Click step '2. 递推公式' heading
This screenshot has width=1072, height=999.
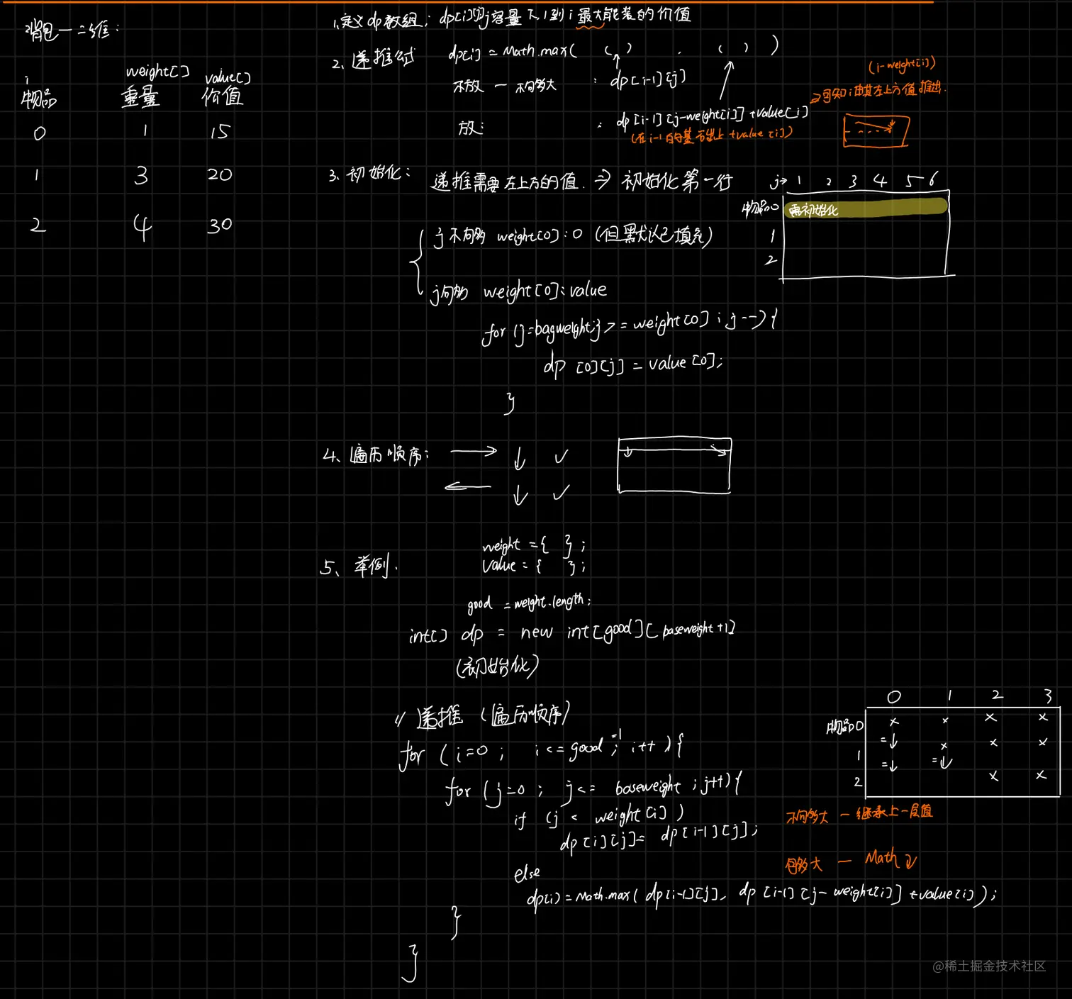pyautogui.click(x=373, y=60)
